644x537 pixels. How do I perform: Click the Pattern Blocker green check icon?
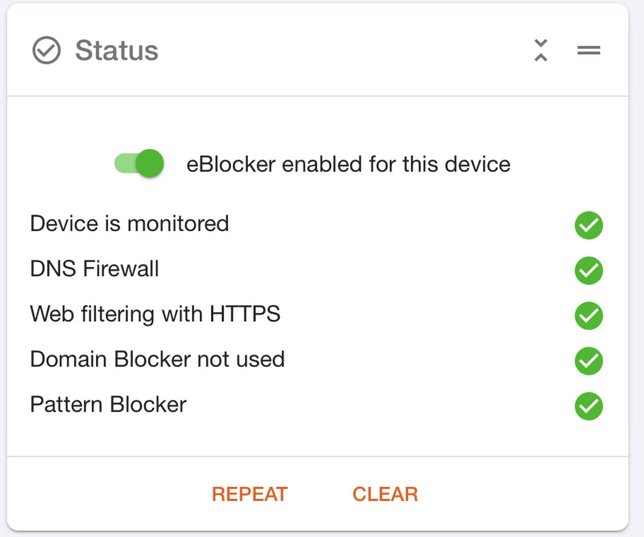589,406
